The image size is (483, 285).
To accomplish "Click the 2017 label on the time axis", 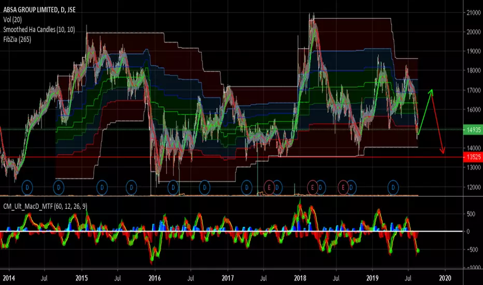I will (228, 278).
